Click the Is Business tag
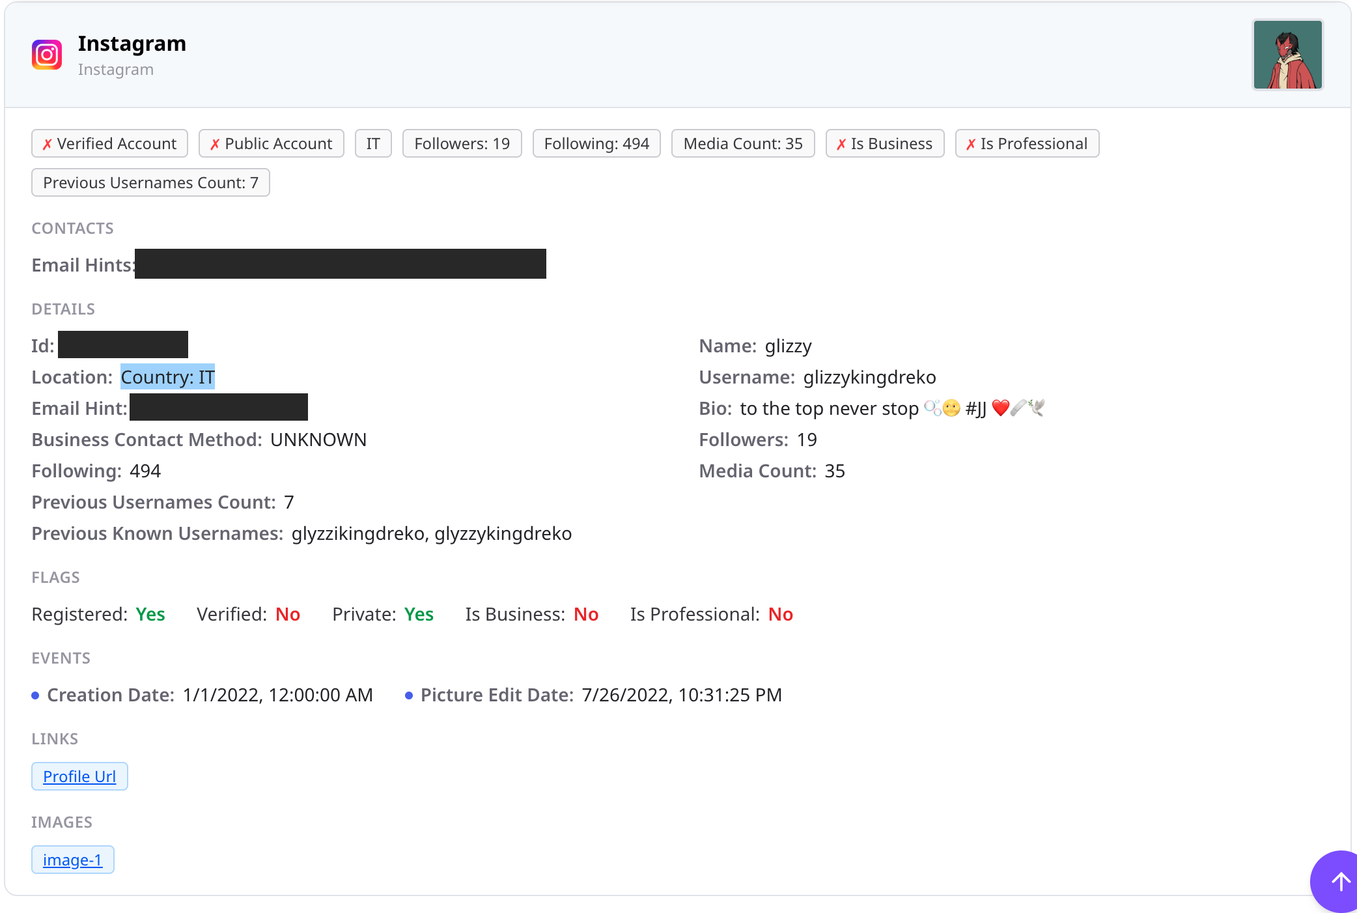Screen dimensions: 1357x913 click(x=885, y=143)
